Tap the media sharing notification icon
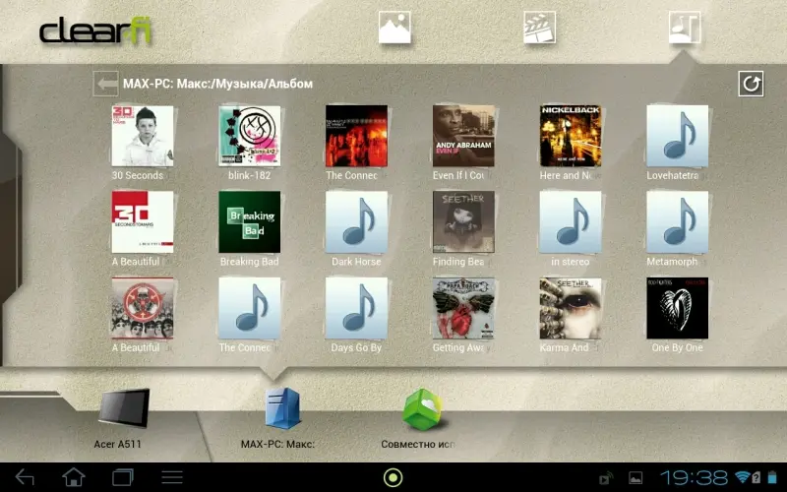This screenshot has height=492, width=787. [606, 478]
